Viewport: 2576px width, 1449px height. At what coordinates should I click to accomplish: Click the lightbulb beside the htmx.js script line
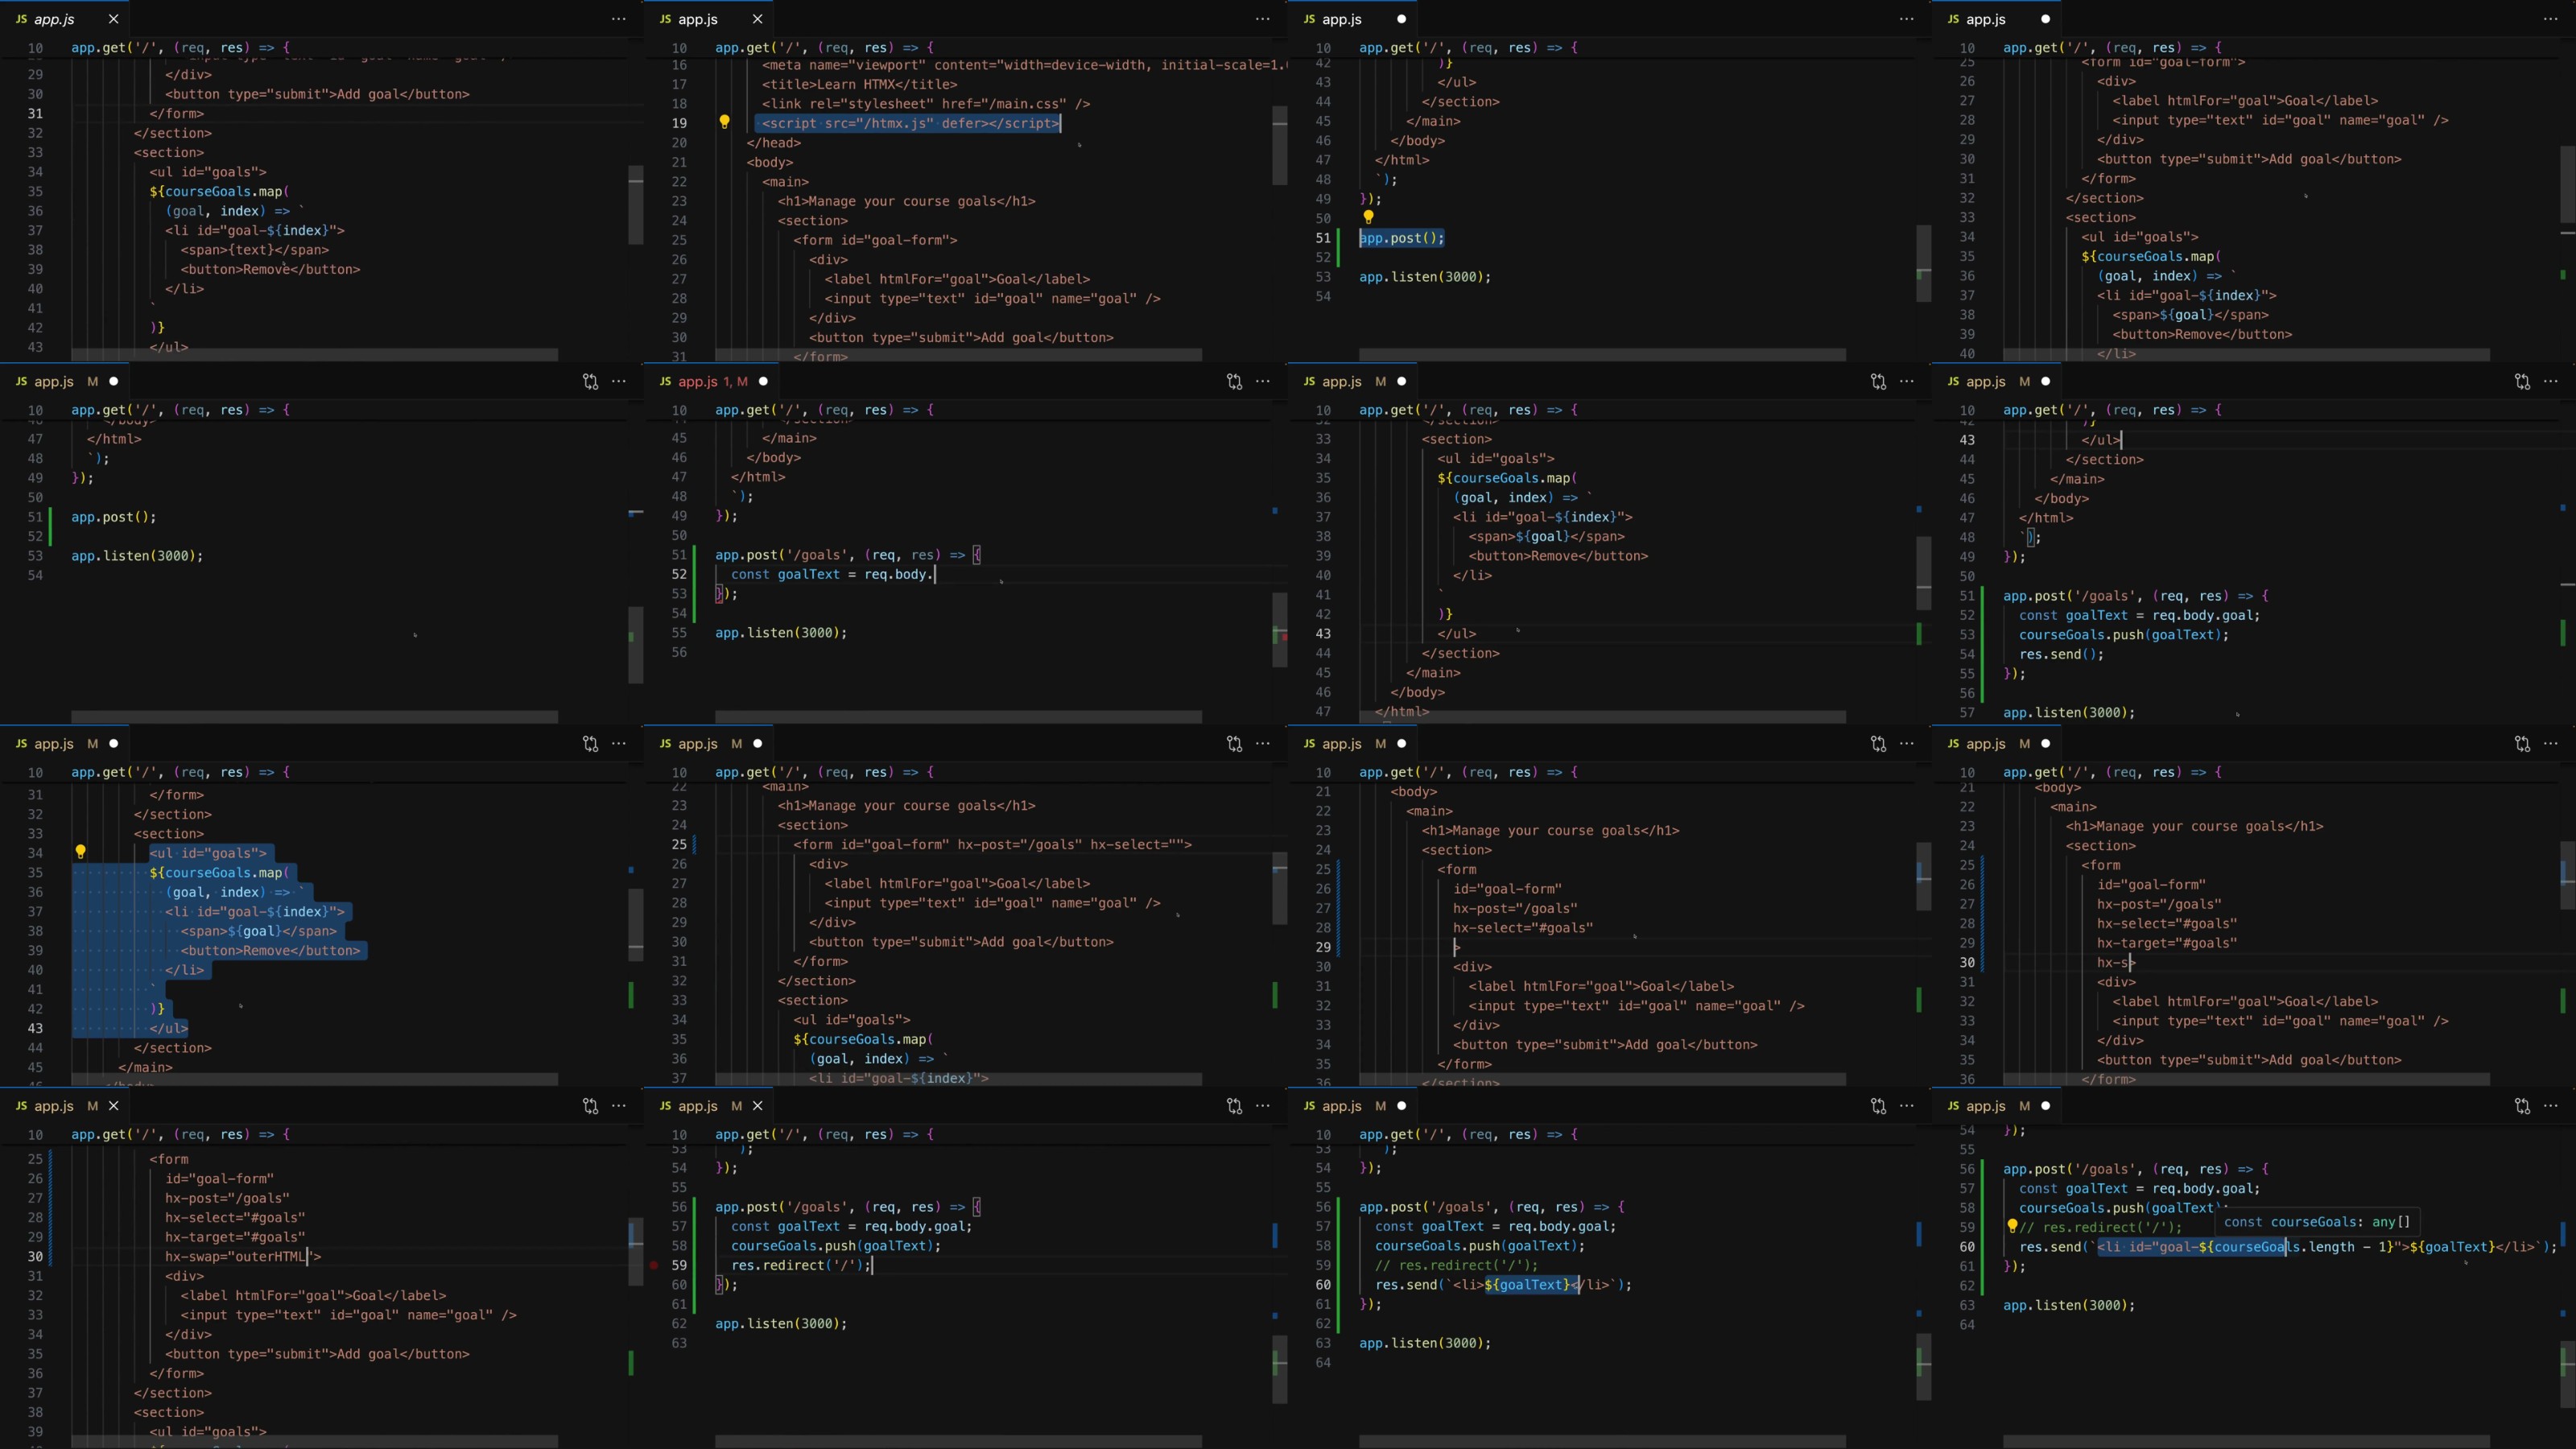click(x=725, y=122)
